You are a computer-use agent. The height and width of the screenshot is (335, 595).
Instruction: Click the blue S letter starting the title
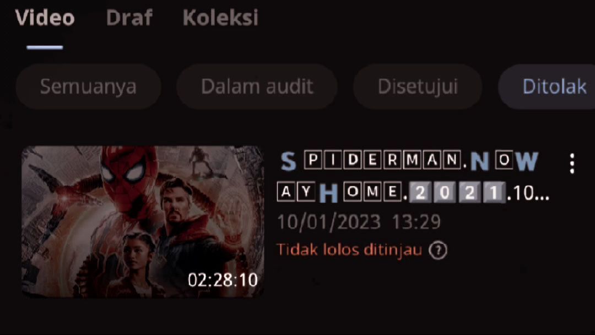coord(288,161)
